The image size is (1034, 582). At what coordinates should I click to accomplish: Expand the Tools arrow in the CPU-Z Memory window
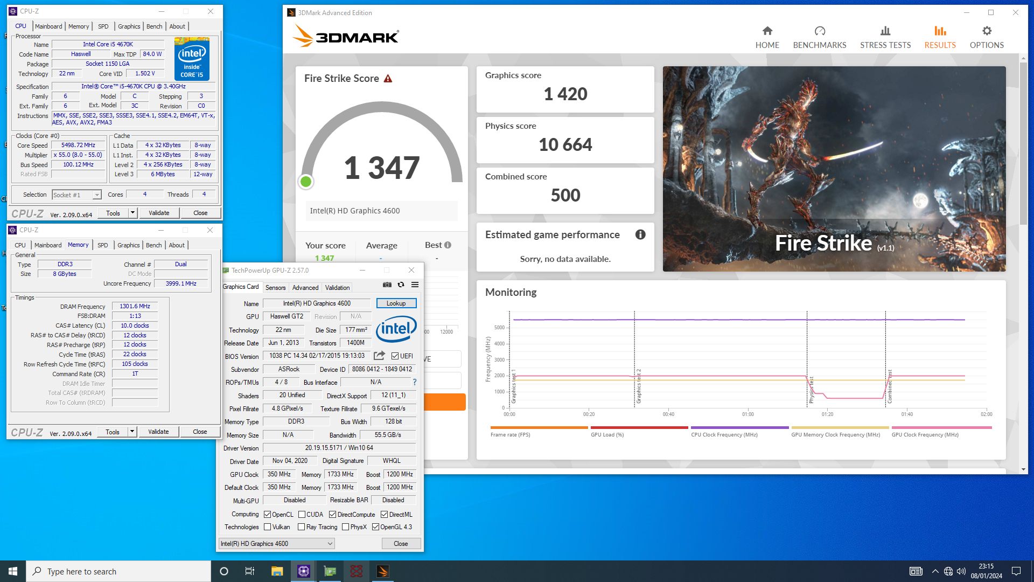[132, 432]
